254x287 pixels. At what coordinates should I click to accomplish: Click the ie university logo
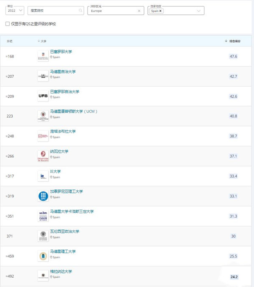coord(43,176)
